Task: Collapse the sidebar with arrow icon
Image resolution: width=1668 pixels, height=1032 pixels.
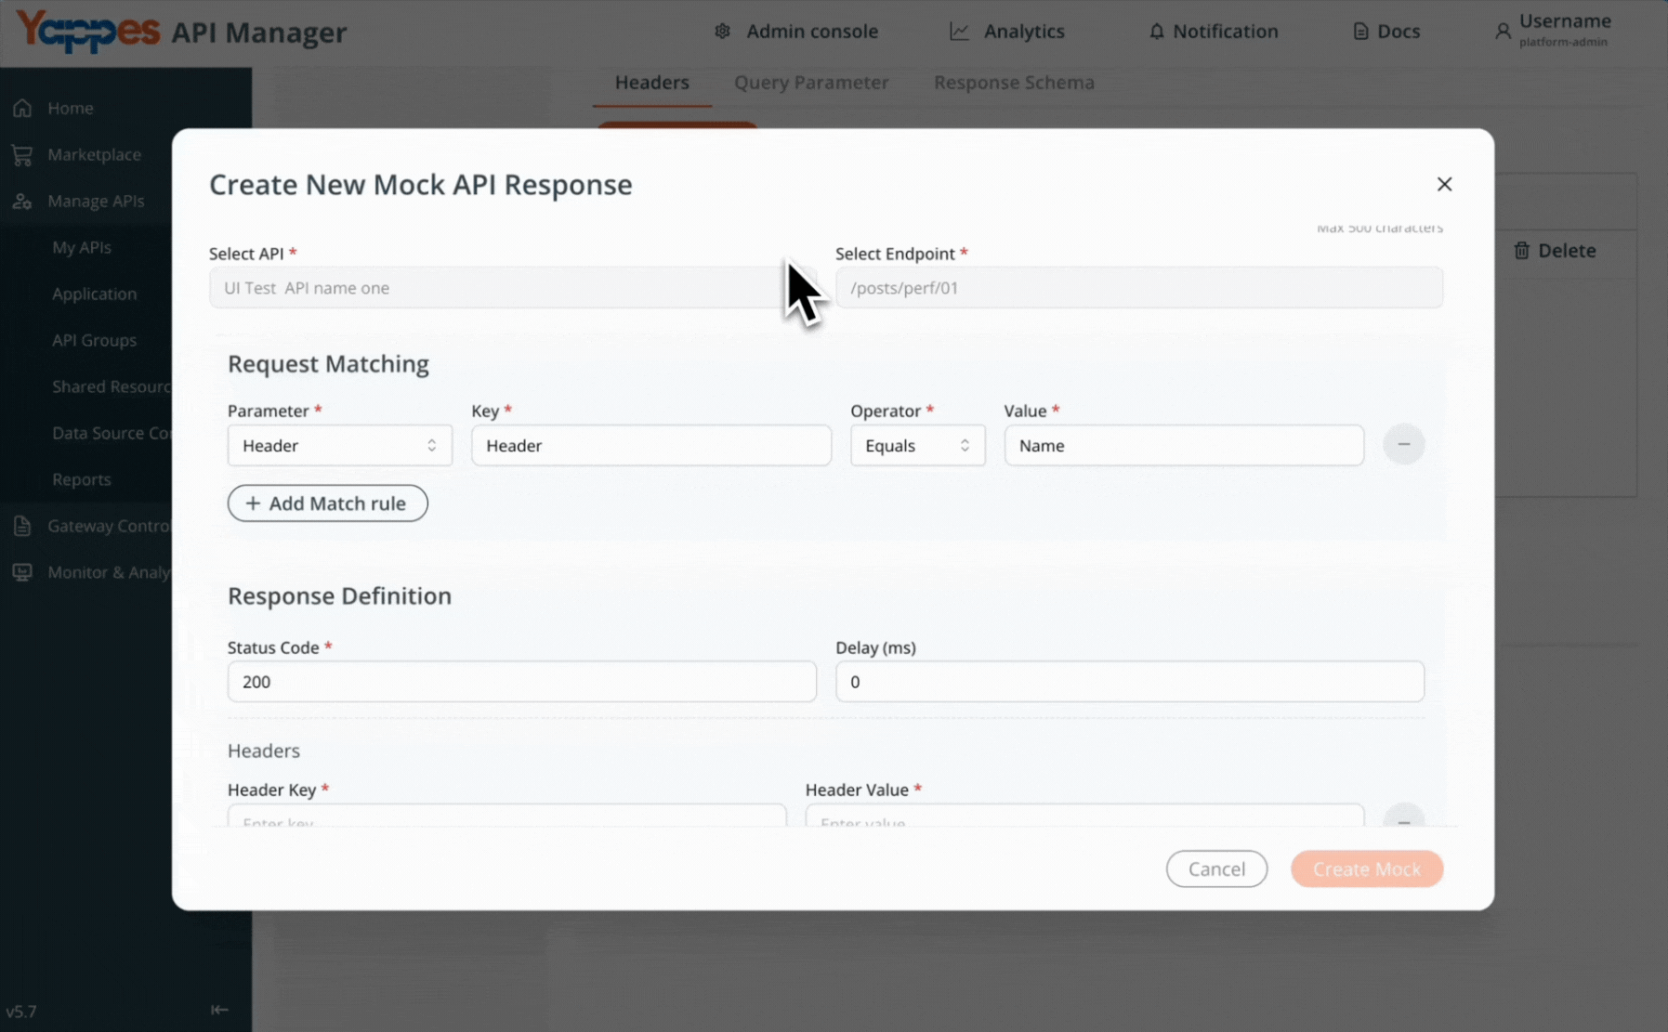Action: click(x=219, y=1010)
